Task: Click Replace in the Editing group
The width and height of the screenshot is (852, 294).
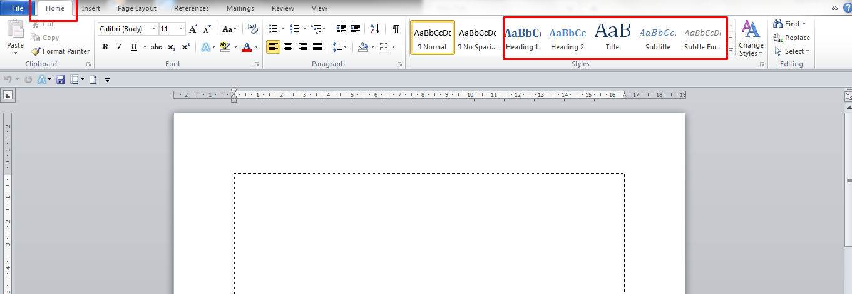Action: pos(791,38)
